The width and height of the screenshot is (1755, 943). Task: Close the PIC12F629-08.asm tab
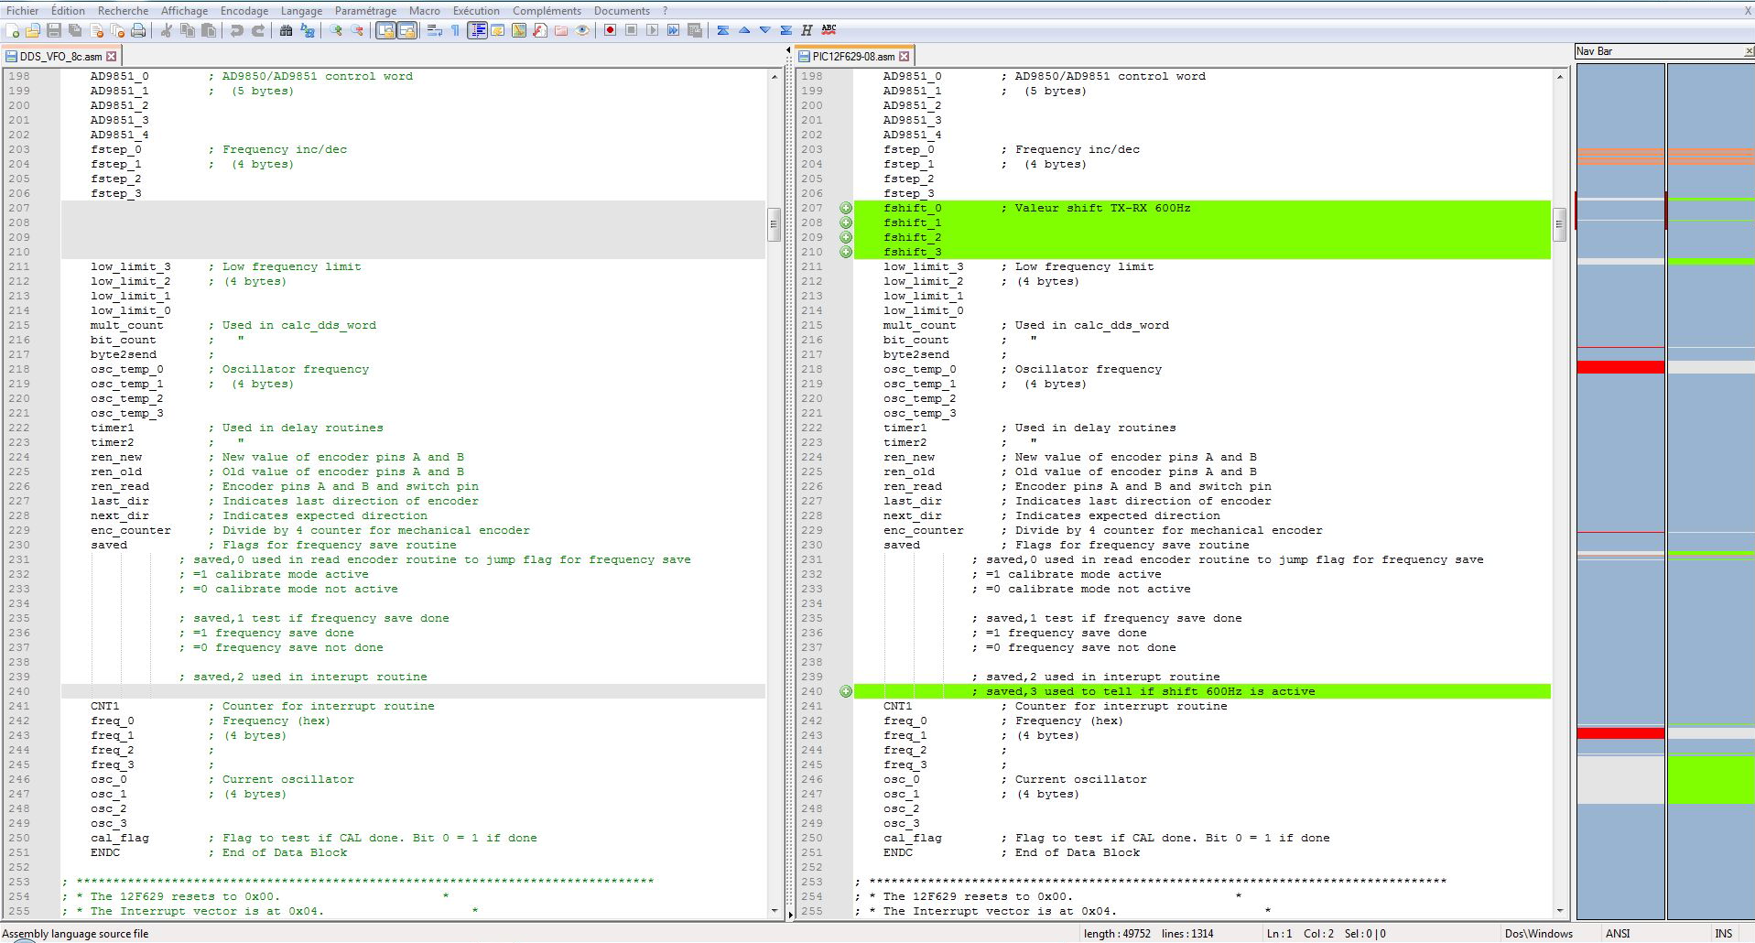(904, 57)
